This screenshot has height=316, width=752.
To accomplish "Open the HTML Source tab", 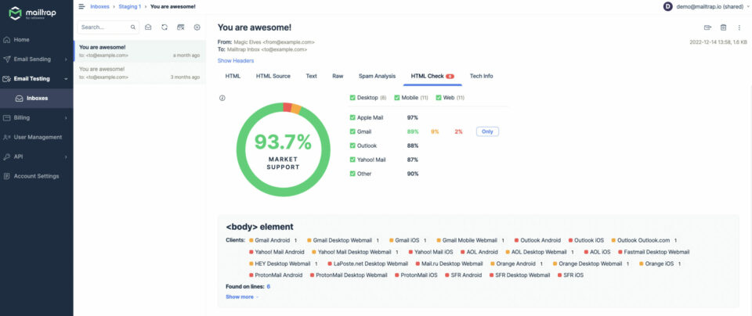I will pos(273,76).
